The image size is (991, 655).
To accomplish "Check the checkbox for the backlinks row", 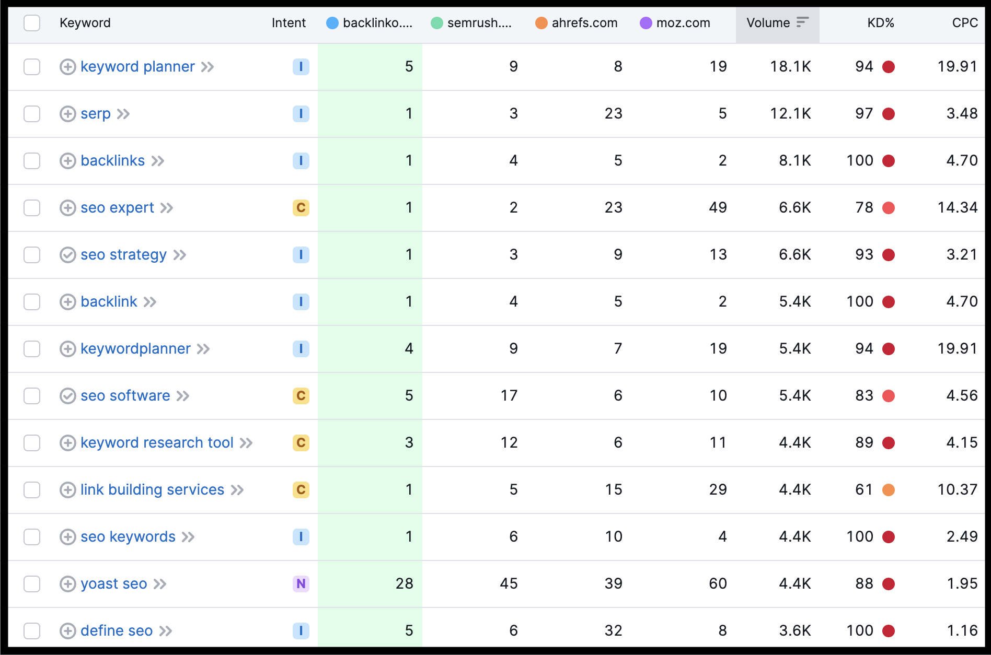I will click(x=32, y=161).
